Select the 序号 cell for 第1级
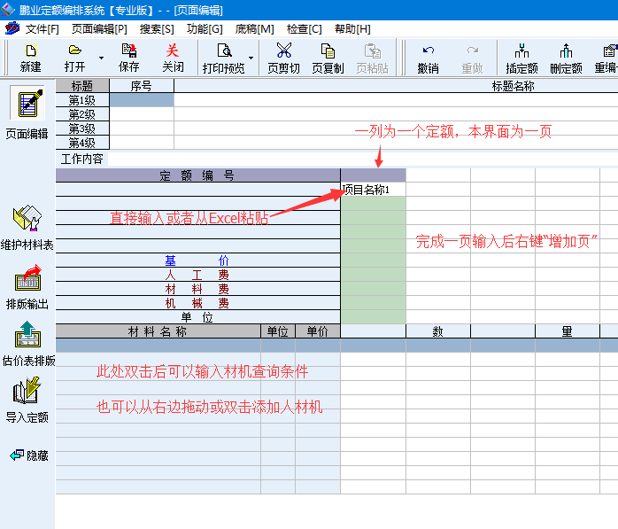The image size is (618, 529). point(142,100)
